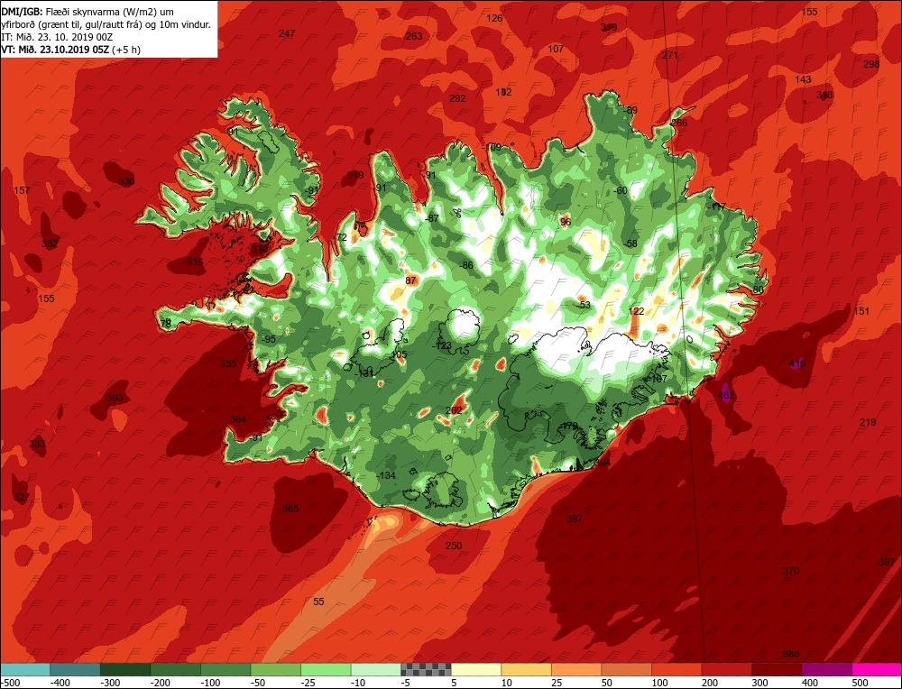Select the orange 25 to 50 legend swatch
This screenshot has height=689, width=902.
pyautogui.click(x=575, y=669)
